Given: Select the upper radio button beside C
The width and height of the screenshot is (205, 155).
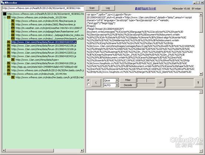Looking at the screenshot, I should click(x=89, y=80).
